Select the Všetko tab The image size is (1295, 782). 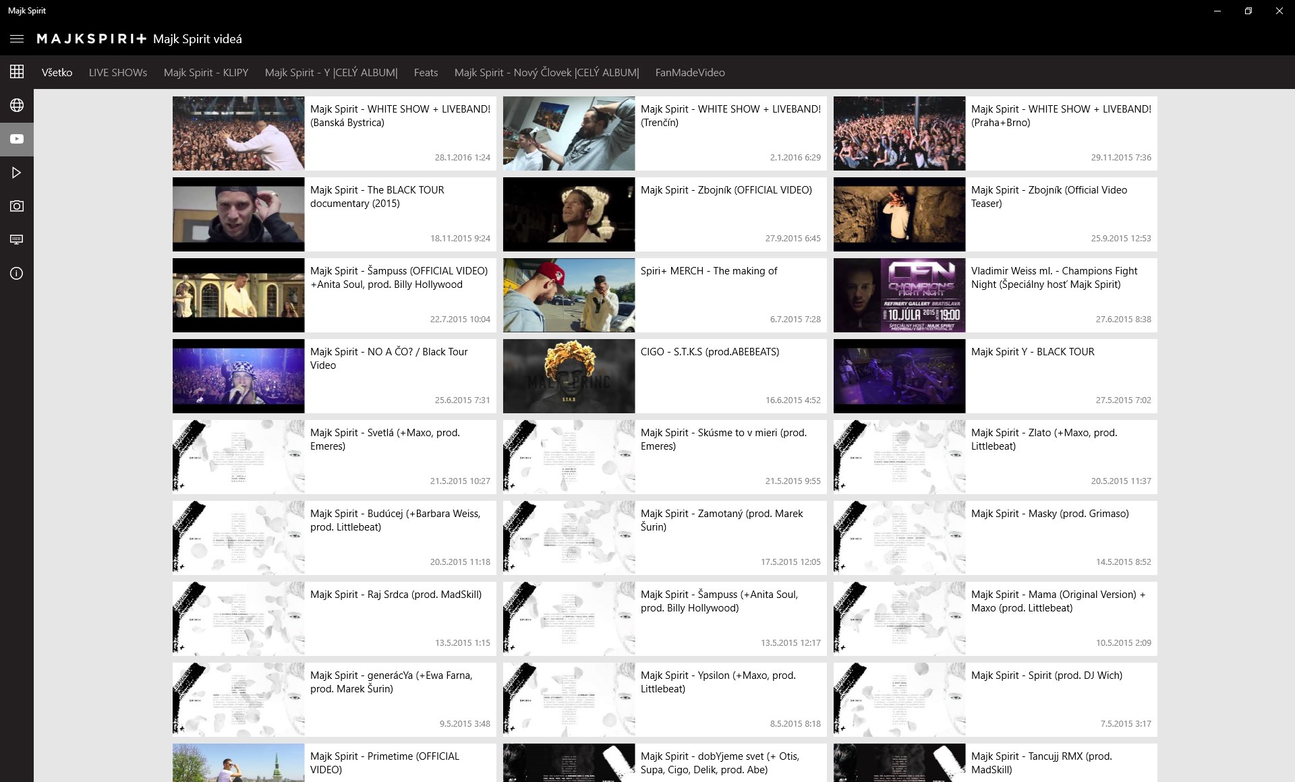(x=57, y=73)
